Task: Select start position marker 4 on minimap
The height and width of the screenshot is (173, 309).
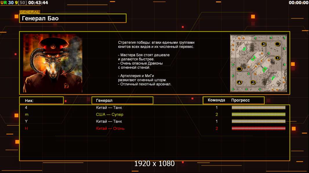Action: [239, 82]
